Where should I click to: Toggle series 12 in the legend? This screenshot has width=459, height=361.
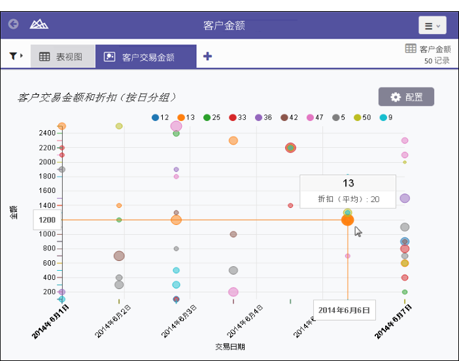[160, 118]
